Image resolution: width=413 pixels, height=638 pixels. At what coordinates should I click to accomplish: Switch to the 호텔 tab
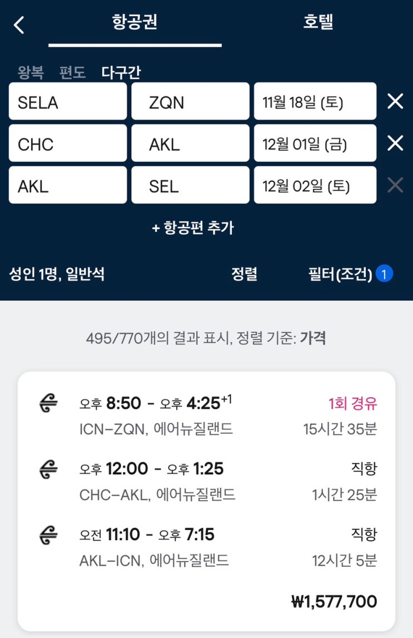click(318, 22)
